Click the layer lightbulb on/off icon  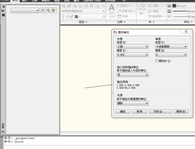(64, 16)
